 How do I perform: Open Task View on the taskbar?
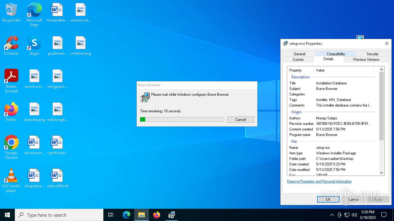point(111,215)
